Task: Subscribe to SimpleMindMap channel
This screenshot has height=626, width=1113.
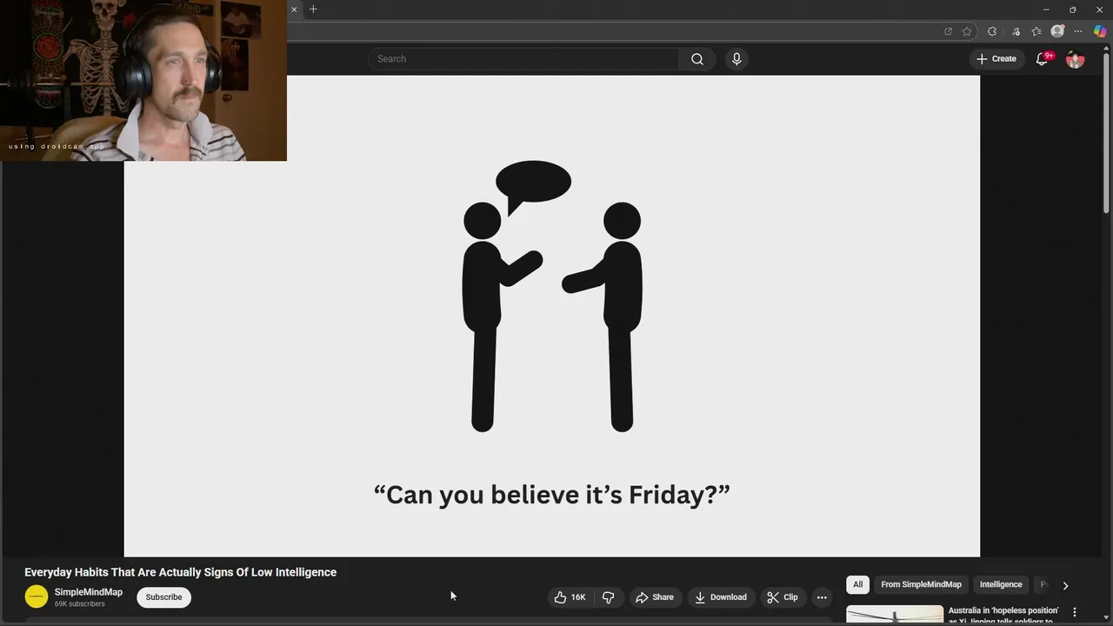Action: [x=163, y=597]
